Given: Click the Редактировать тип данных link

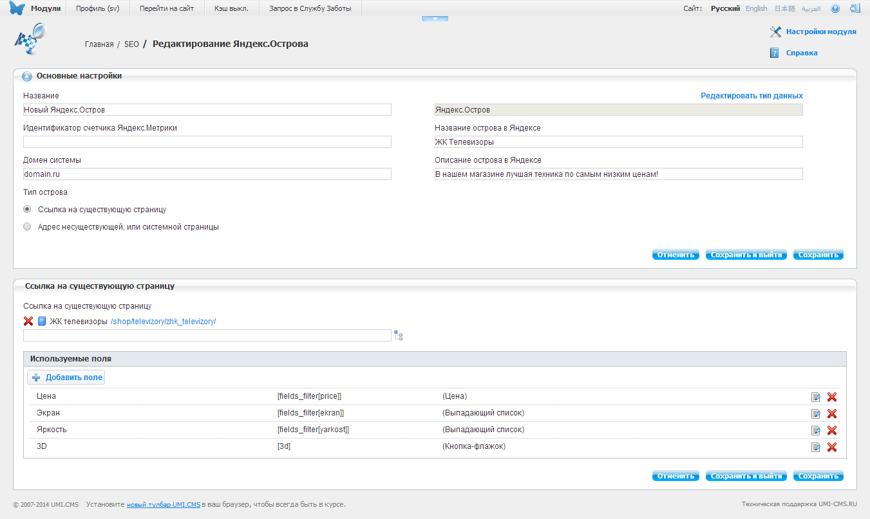Looking at the screenshot, I should tap(752, 96).
